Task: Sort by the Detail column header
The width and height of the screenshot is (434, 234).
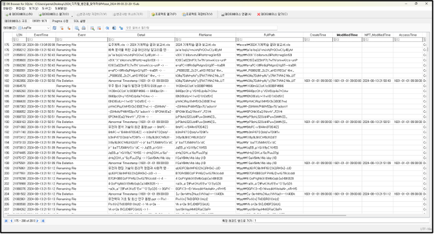Action: [141, 35]
